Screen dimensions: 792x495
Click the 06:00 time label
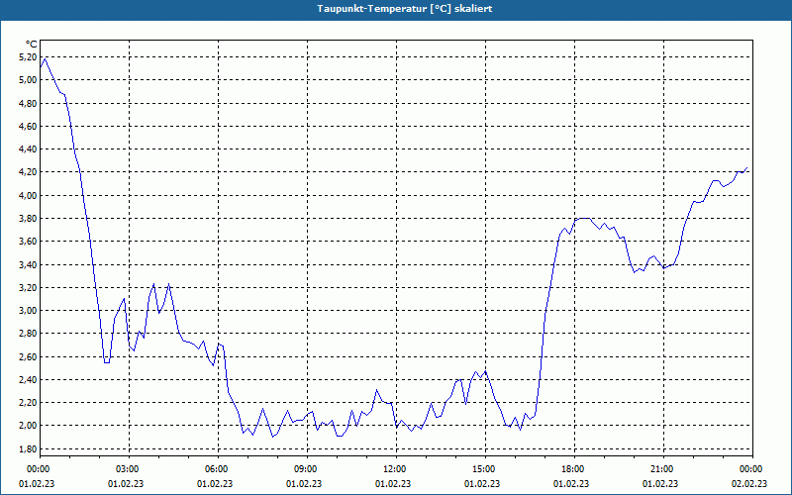coord(218,469)
